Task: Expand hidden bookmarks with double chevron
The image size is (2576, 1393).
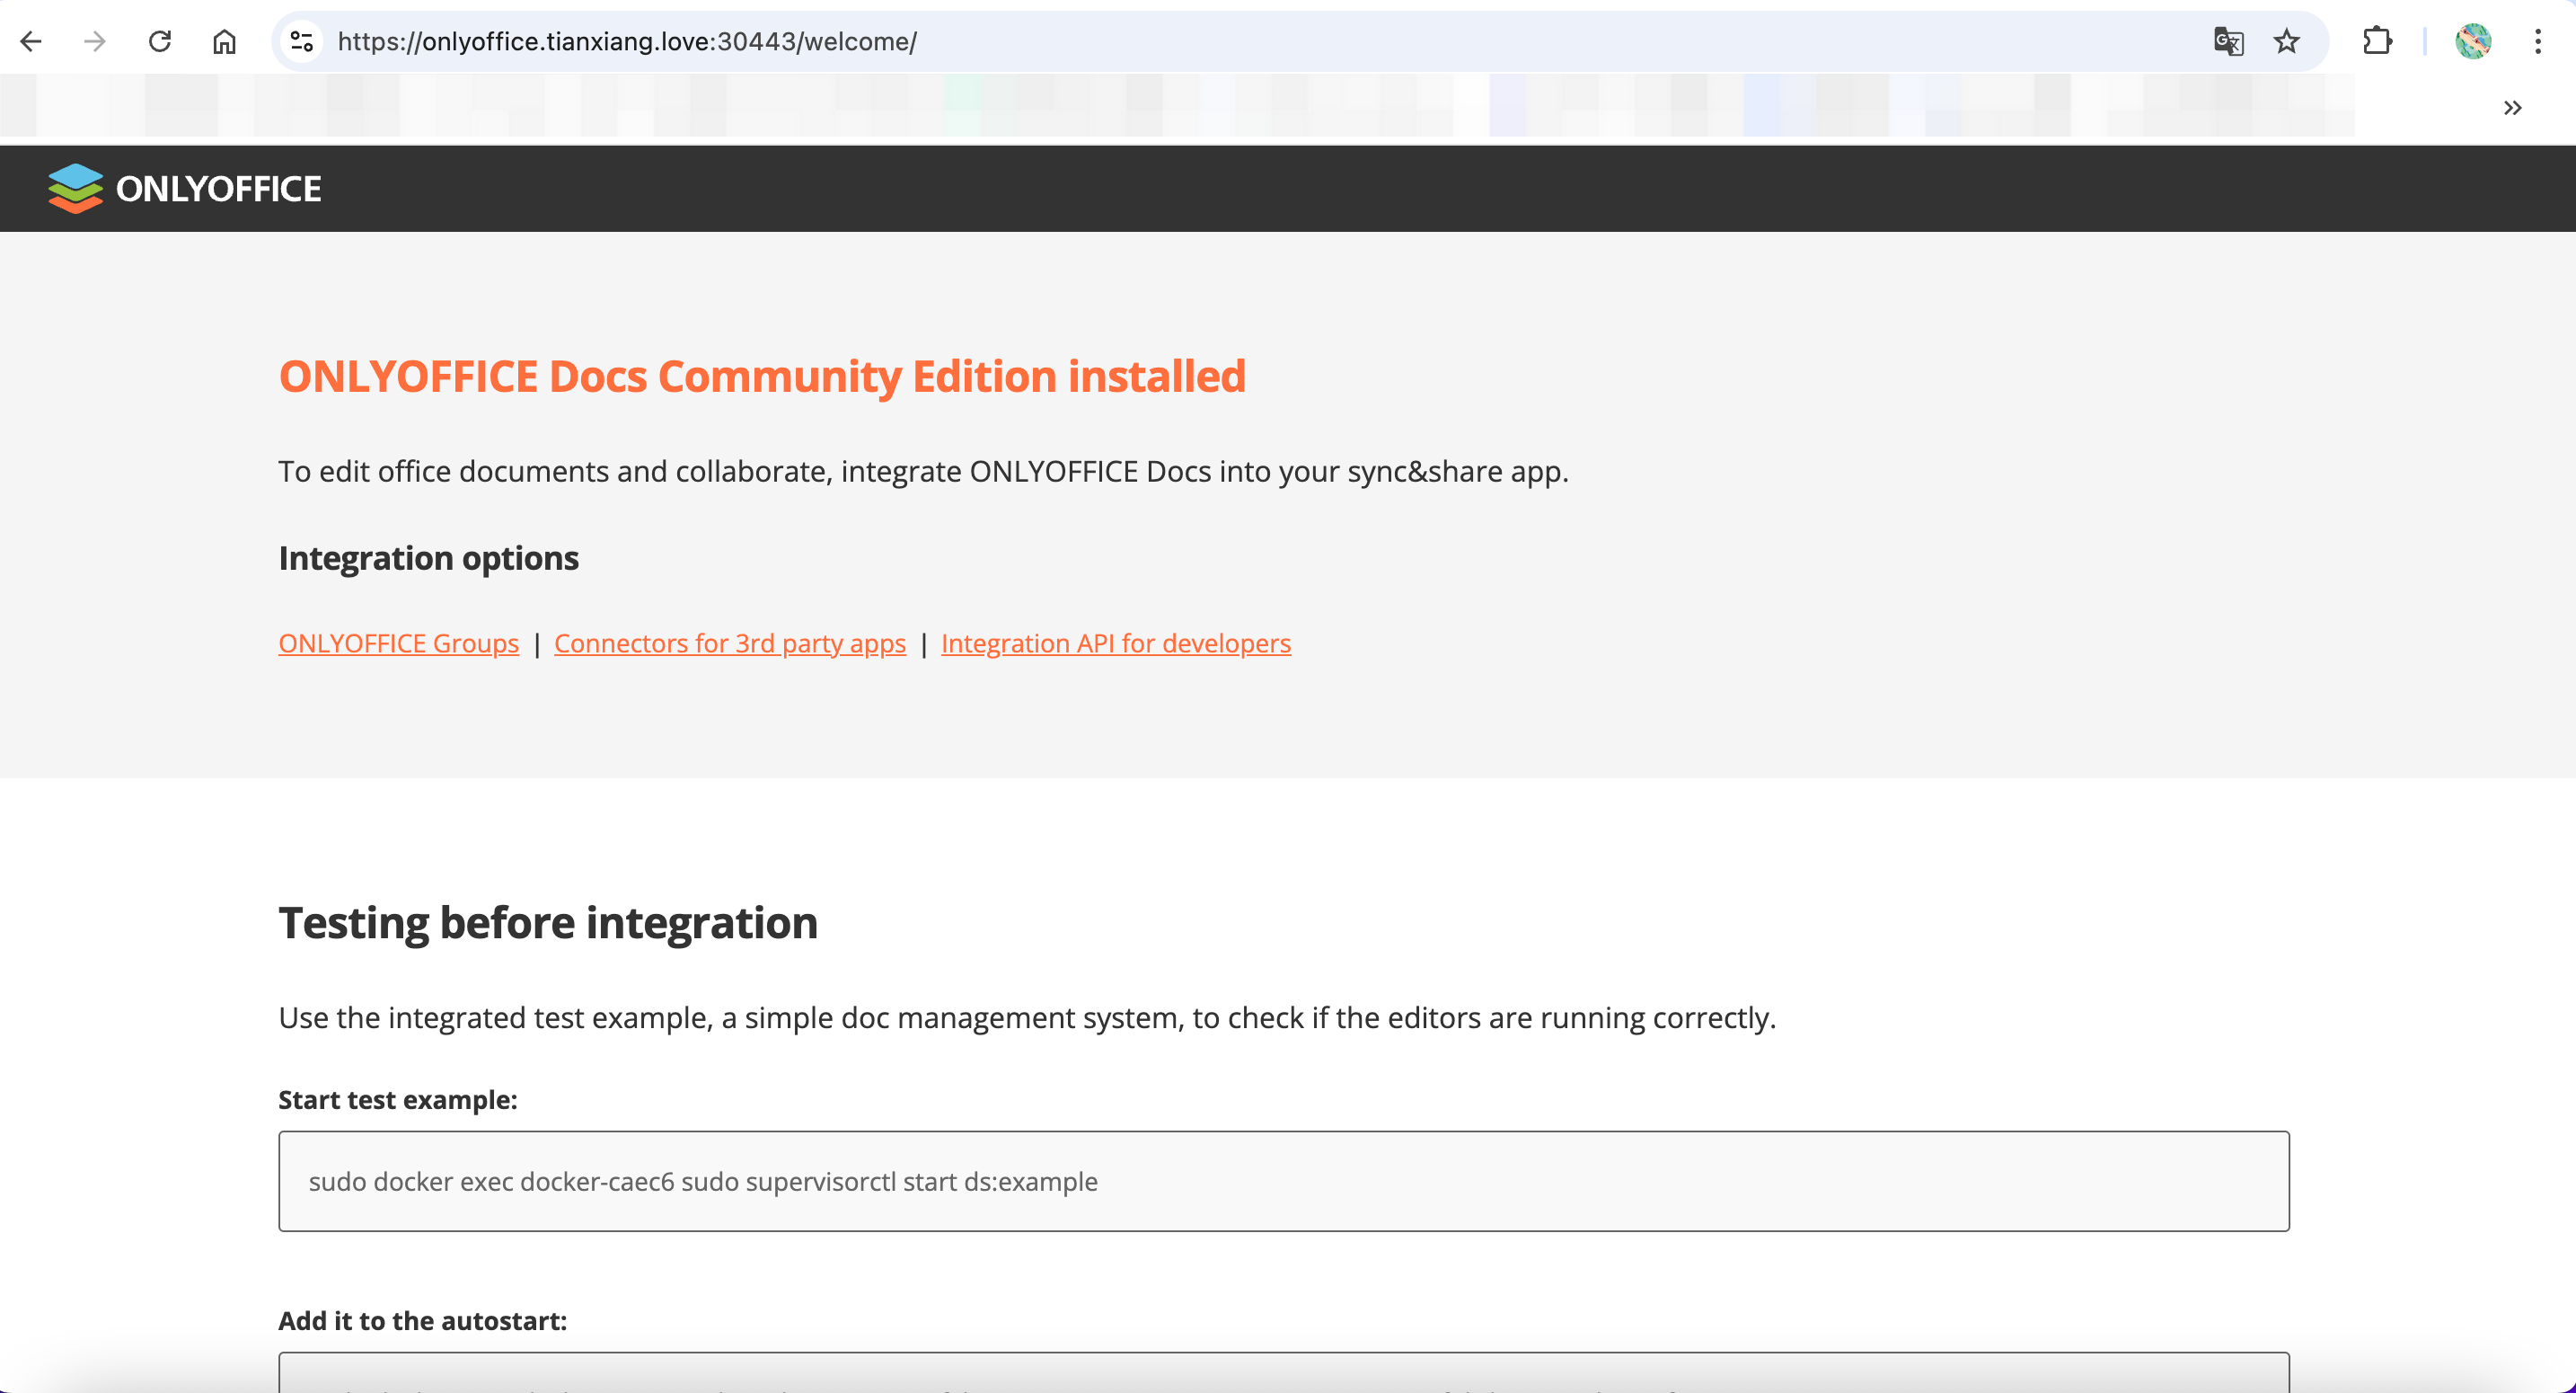Action: [x=2512, y=108]
